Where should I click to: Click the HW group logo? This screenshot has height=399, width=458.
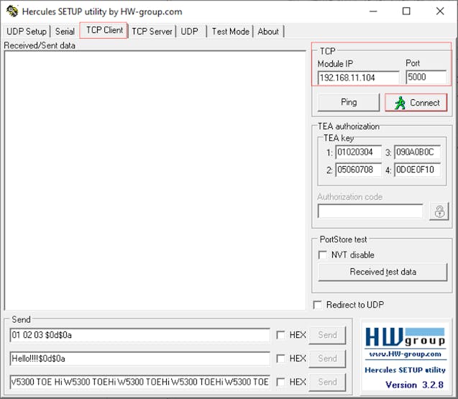coord(405,337)
